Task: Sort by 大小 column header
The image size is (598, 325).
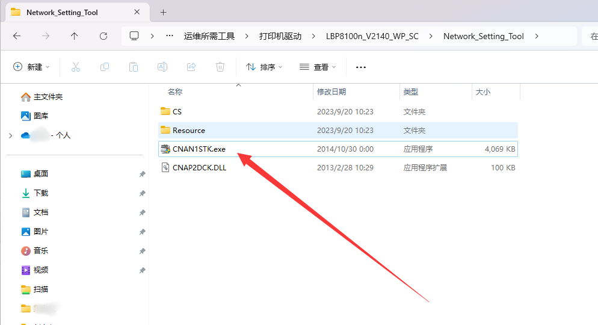Action: click(483, 92)
